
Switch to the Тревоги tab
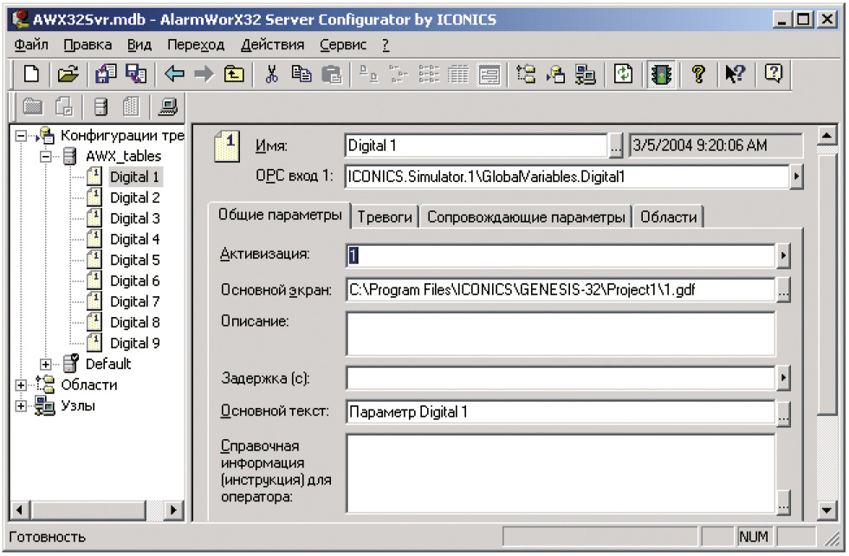click(385, 217)
